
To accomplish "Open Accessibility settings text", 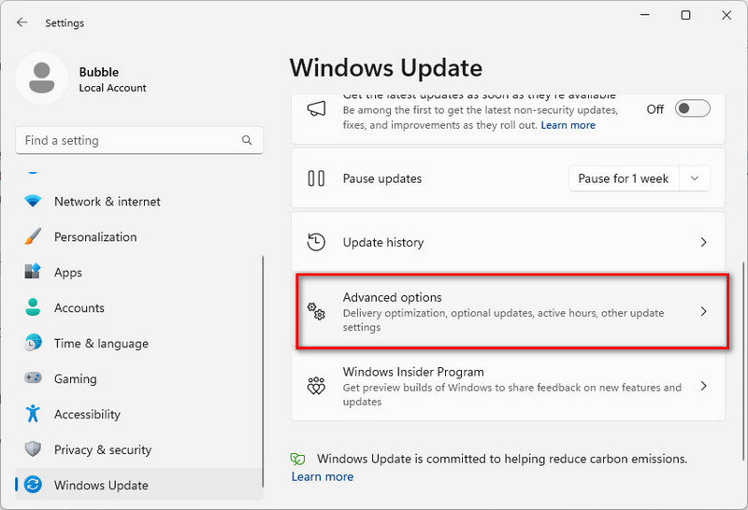I will (x=87, y=414).
